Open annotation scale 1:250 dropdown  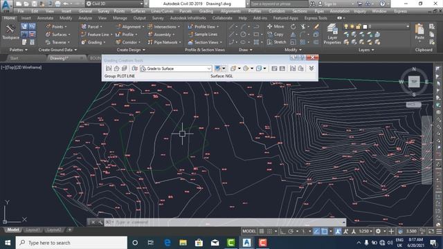(365, 231)
